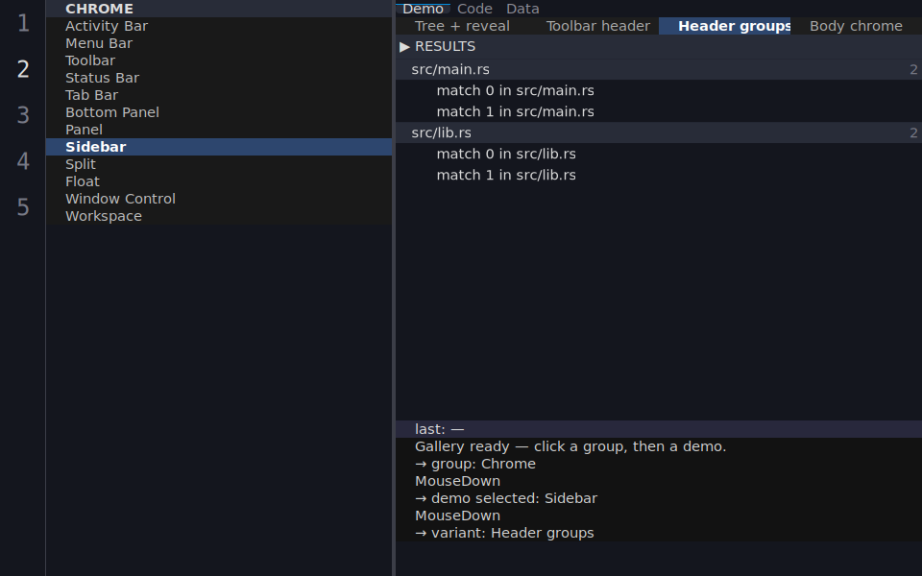Select activity bar item 1
The width and height of the screenshot is (922, 576).
[23, 23]
